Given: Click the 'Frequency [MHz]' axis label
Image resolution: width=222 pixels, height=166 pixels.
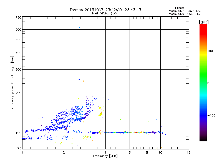Looking at the screenshot, I should tap(105, 156).
